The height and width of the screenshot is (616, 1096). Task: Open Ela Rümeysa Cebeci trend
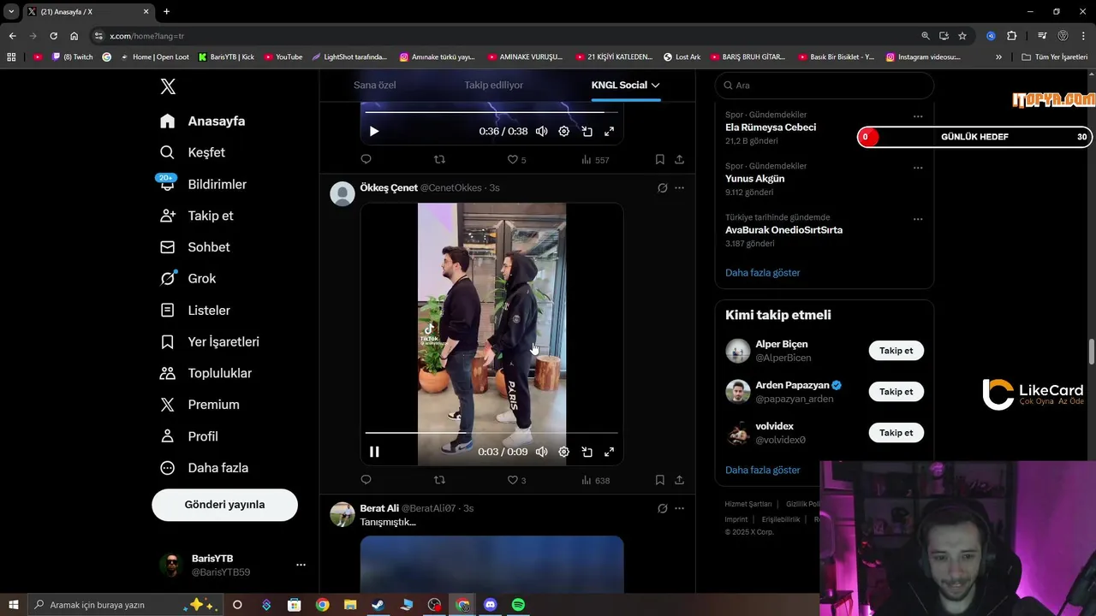click(771, 127)
